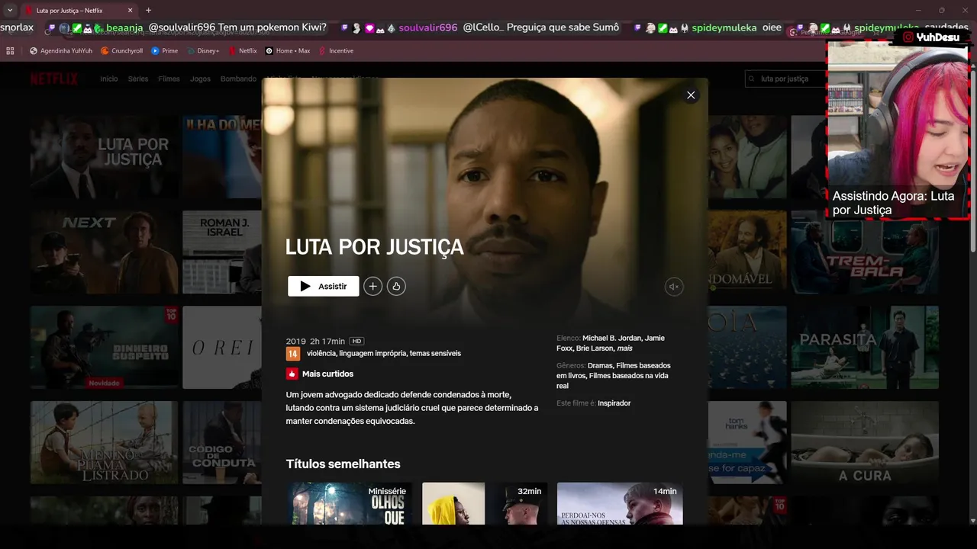The width and height of the screenshot is (977, 549).
Task: Open the Inspirador mood link
Action: [x=614, y=403]
